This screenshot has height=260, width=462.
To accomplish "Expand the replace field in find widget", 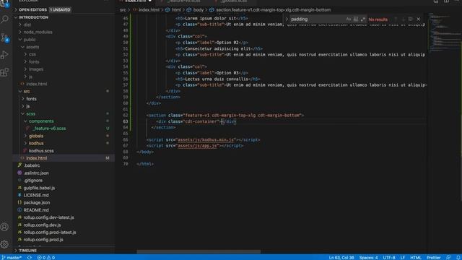I will [287, 19].
